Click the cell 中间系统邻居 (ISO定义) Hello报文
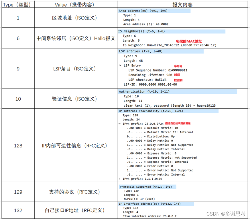Image resolution: width=250 pixels, height=219 pixels. point(76,38)
